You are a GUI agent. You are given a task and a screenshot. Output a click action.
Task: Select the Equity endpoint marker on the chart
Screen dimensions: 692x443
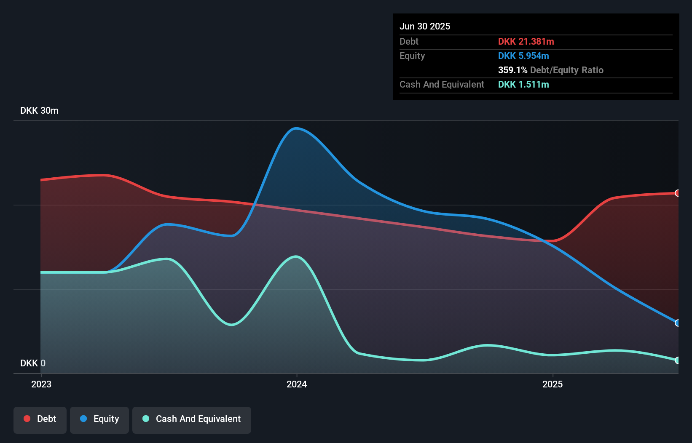(676, 323)
